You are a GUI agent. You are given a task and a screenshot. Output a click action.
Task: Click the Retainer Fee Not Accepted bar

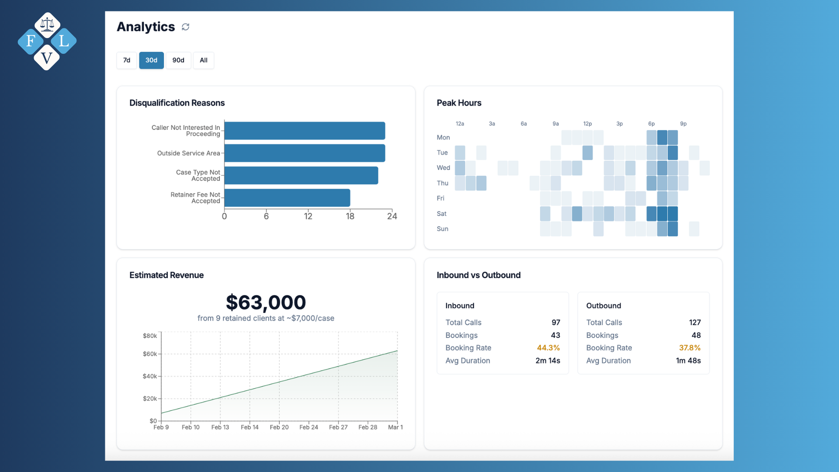click(287, 198)
